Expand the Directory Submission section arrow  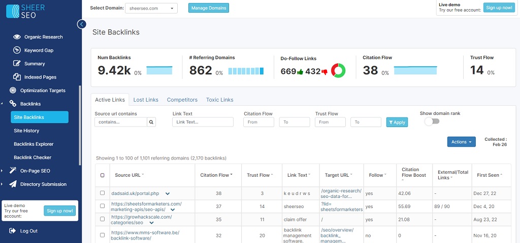[x=3, y=184]
